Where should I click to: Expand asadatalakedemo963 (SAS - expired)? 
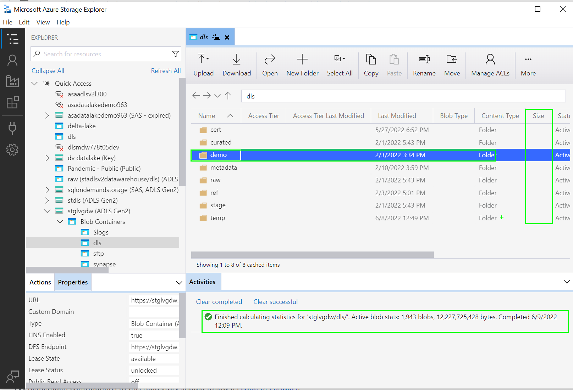47,115
